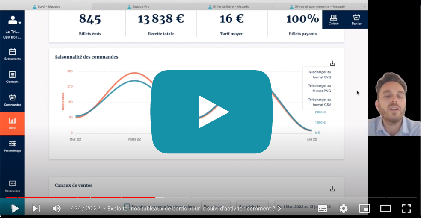The width and height of the screenshot is (421, 218).
Task: Open the Panier basket
Action: point(356,20)
